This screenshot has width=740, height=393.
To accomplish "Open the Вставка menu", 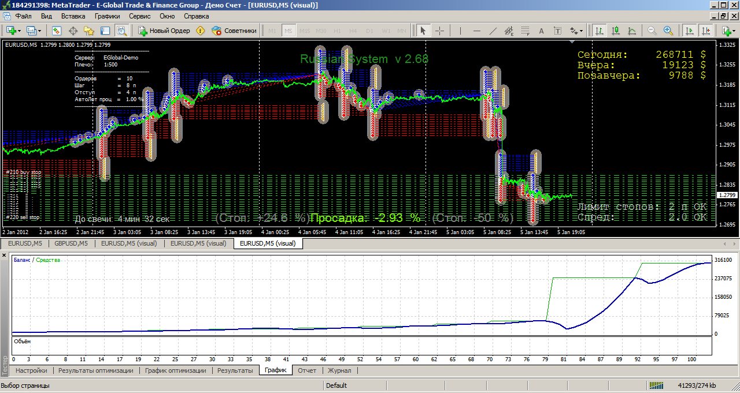I will (x=73, y=16).
